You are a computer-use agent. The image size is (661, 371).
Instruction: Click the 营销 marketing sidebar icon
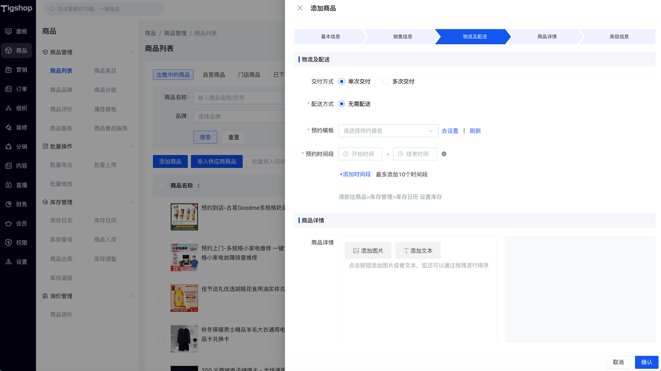tap(9, 70)
